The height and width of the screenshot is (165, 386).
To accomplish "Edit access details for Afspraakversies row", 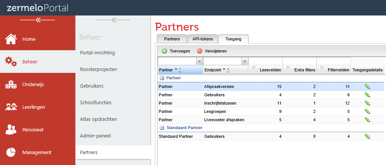I will pyautogui.click(x=367, y=86).
